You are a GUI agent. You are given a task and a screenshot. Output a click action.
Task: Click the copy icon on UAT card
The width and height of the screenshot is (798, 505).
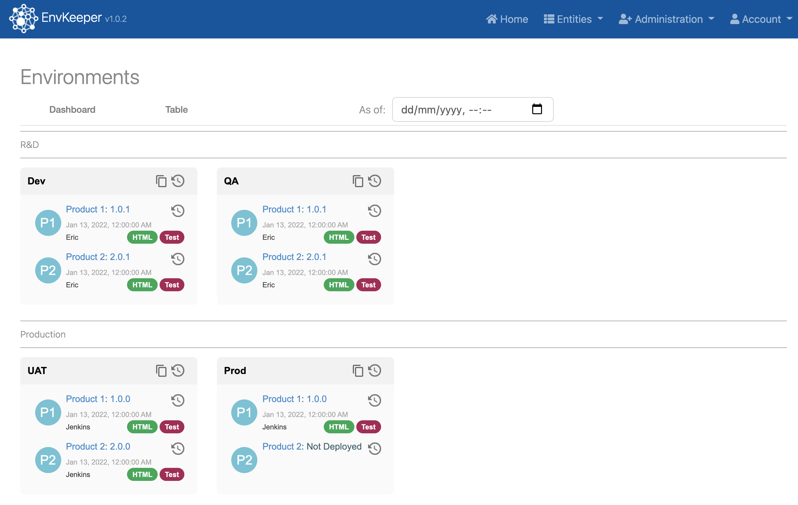(161, 371)
